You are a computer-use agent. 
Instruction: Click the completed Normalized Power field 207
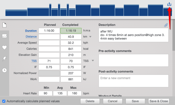click(x=71, y=73)
